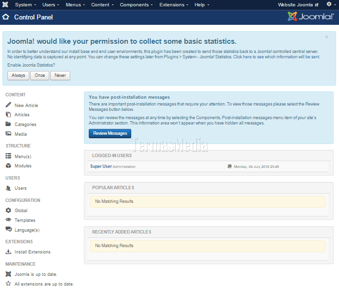Click the New Article link
The width and height of the screenshot is (339, 289).
click(x=26, y=105)
